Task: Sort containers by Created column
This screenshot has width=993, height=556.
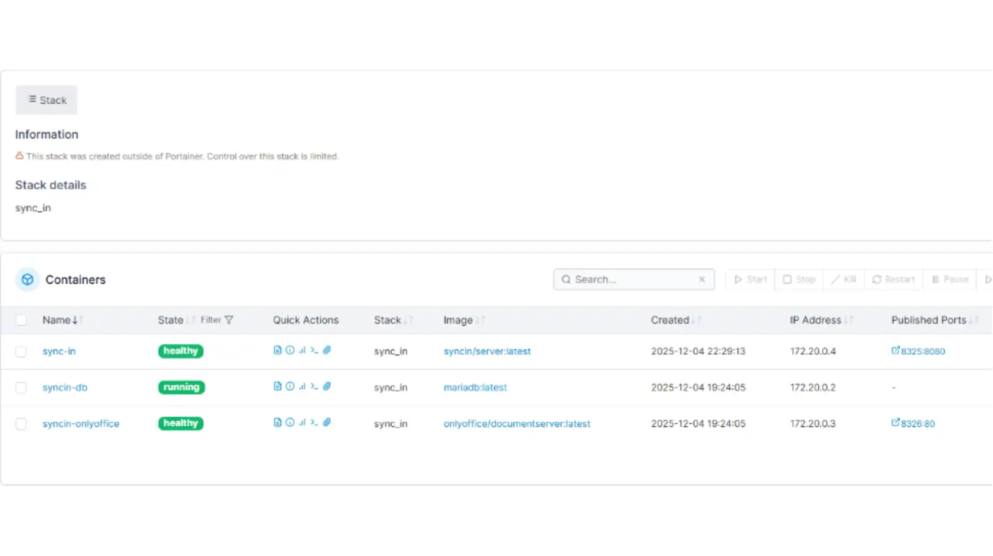Action: click(670, 320)
